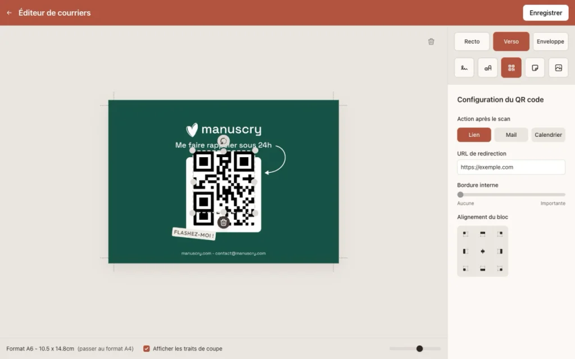
Task: Select the text font tool
Action: pos(488,68)
